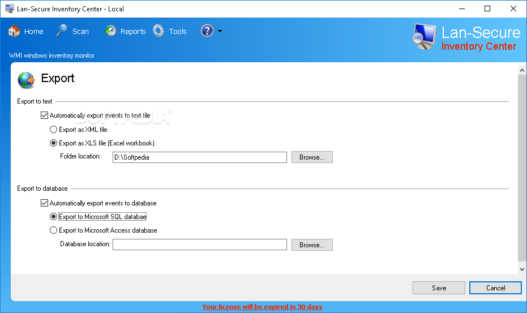
Task: Open the Tools menu label
Action: pyautogui.click(x=178, y=31)
